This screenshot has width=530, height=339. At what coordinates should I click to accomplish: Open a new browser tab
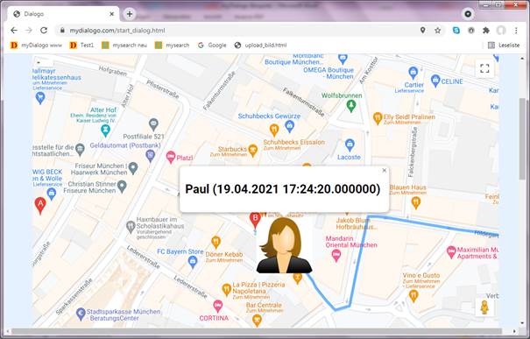[x=130, y=14]
